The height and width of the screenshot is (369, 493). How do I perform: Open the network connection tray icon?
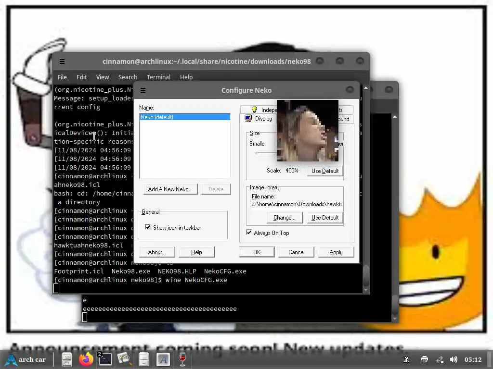point(440,359)
